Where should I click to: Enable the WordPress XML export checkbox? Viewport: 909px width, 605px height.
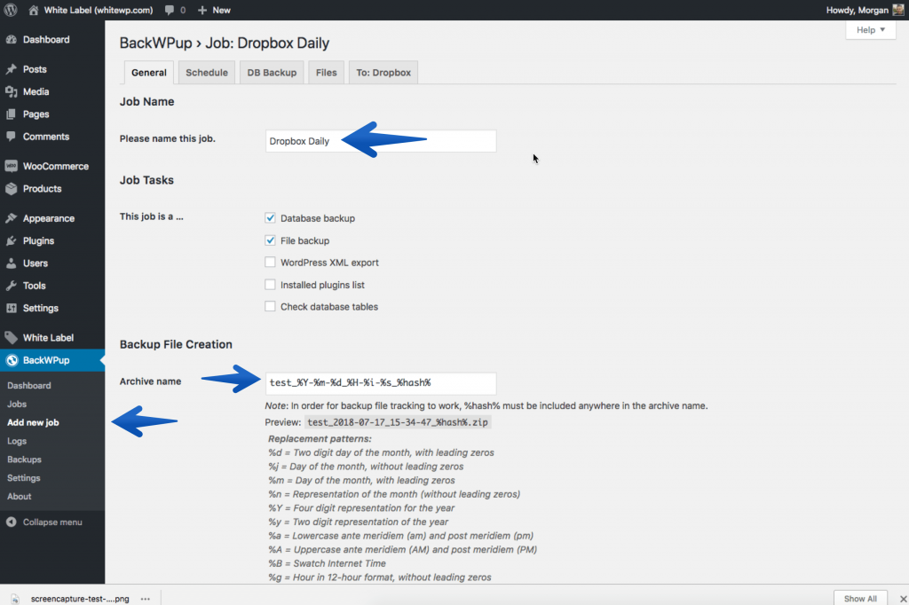coord(270,262)
